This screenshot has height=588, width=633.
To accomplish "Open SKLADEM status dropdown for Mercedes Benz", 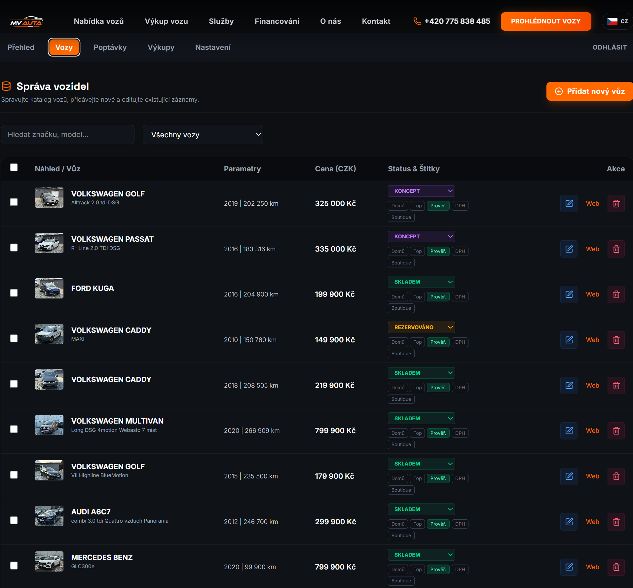I will coord(421,555).
